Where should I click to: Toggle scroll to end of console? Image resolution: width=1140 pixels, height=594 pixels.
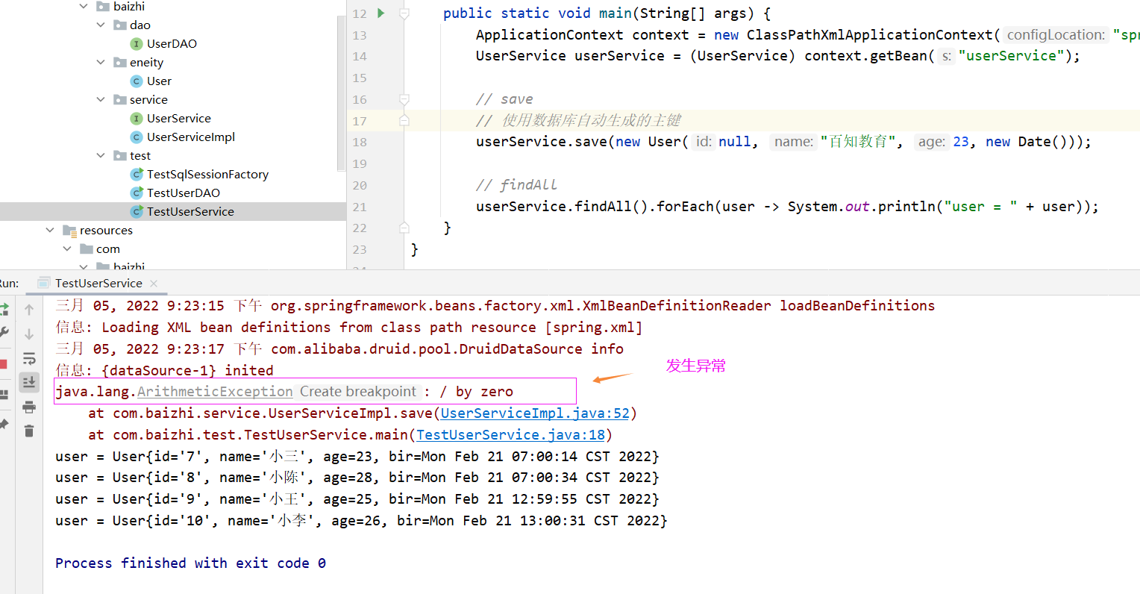(29, 382)
